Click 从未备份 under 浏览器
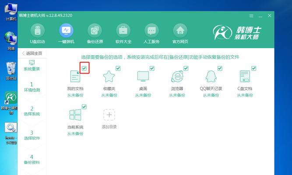Screen dimensions: 292x175 (177, 95)
